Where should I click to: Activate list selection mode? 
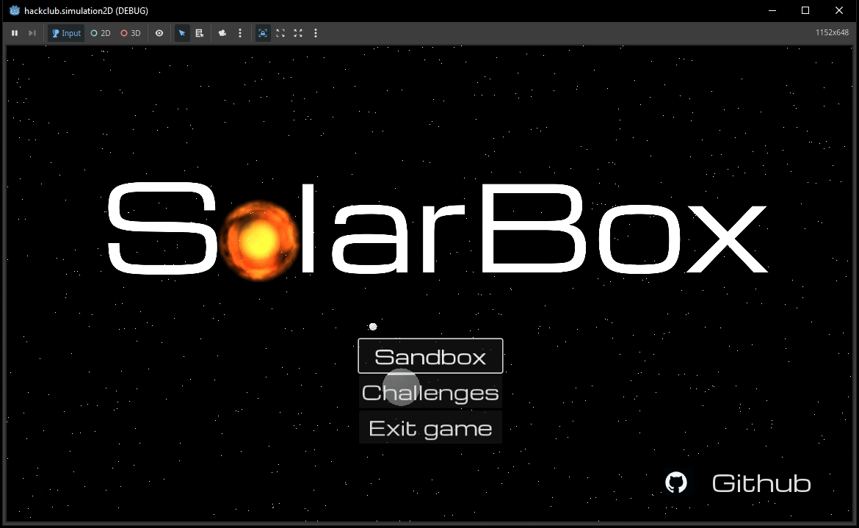(199, 33)
